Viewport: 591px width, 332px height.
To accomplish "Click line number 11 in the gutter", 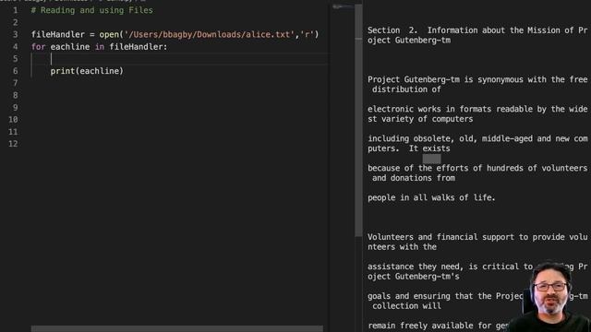I will (x=13, y=132).
